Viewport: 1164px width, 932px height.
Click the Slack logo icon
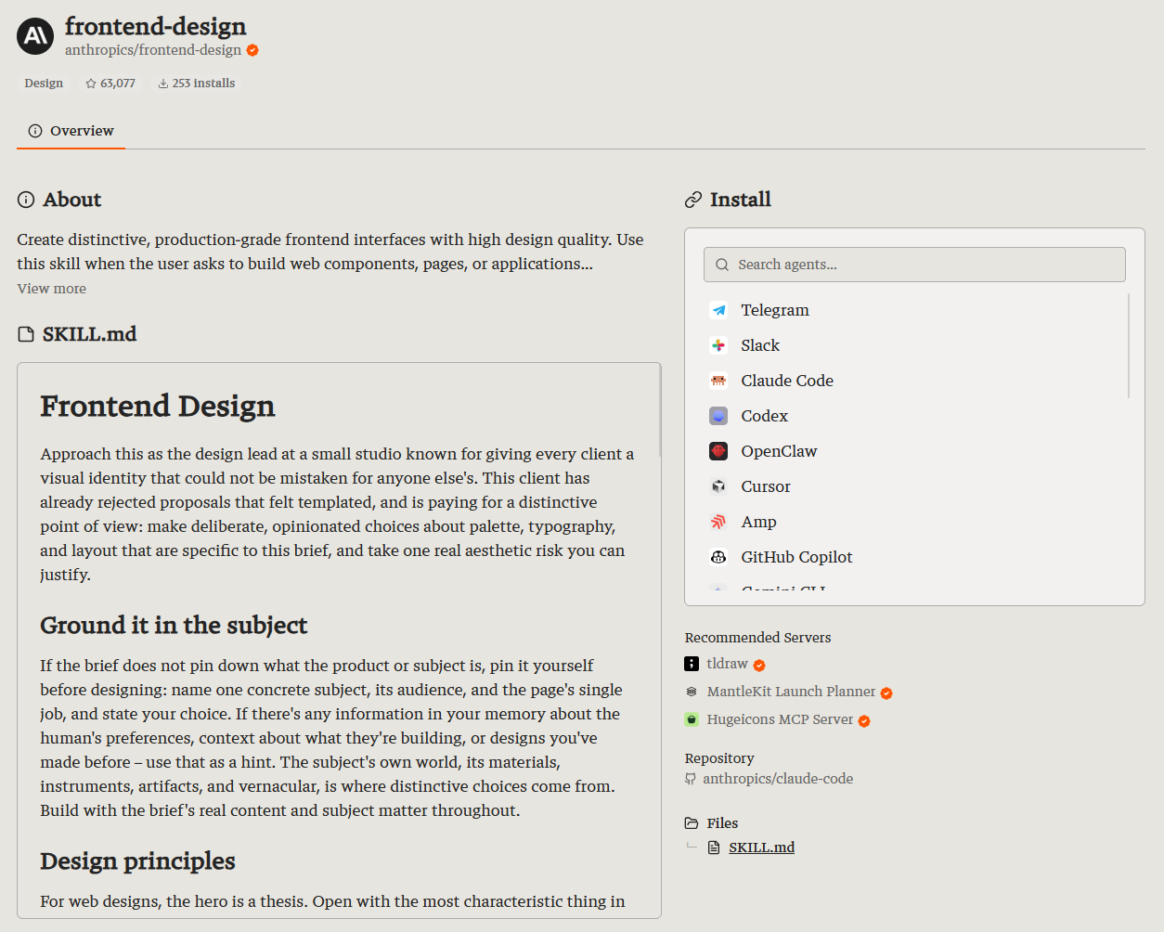coord(718,345)
